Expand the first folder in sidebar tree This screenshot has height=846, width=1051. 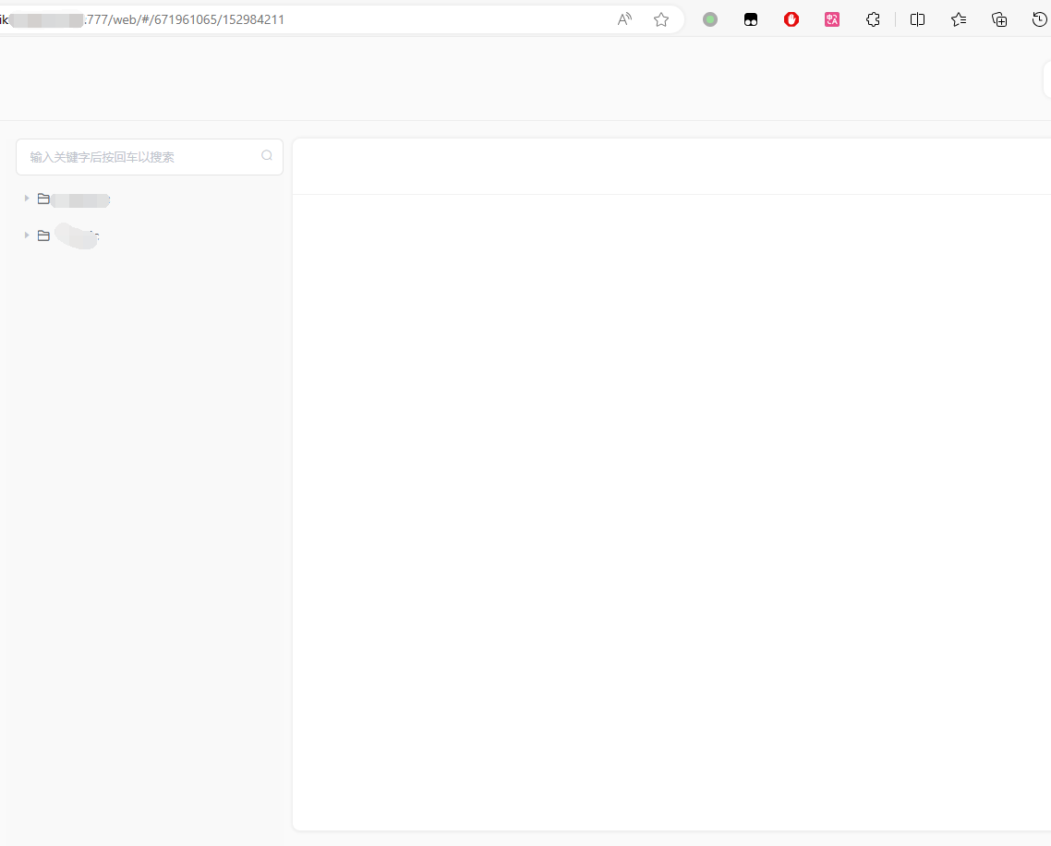coord(27,198)
